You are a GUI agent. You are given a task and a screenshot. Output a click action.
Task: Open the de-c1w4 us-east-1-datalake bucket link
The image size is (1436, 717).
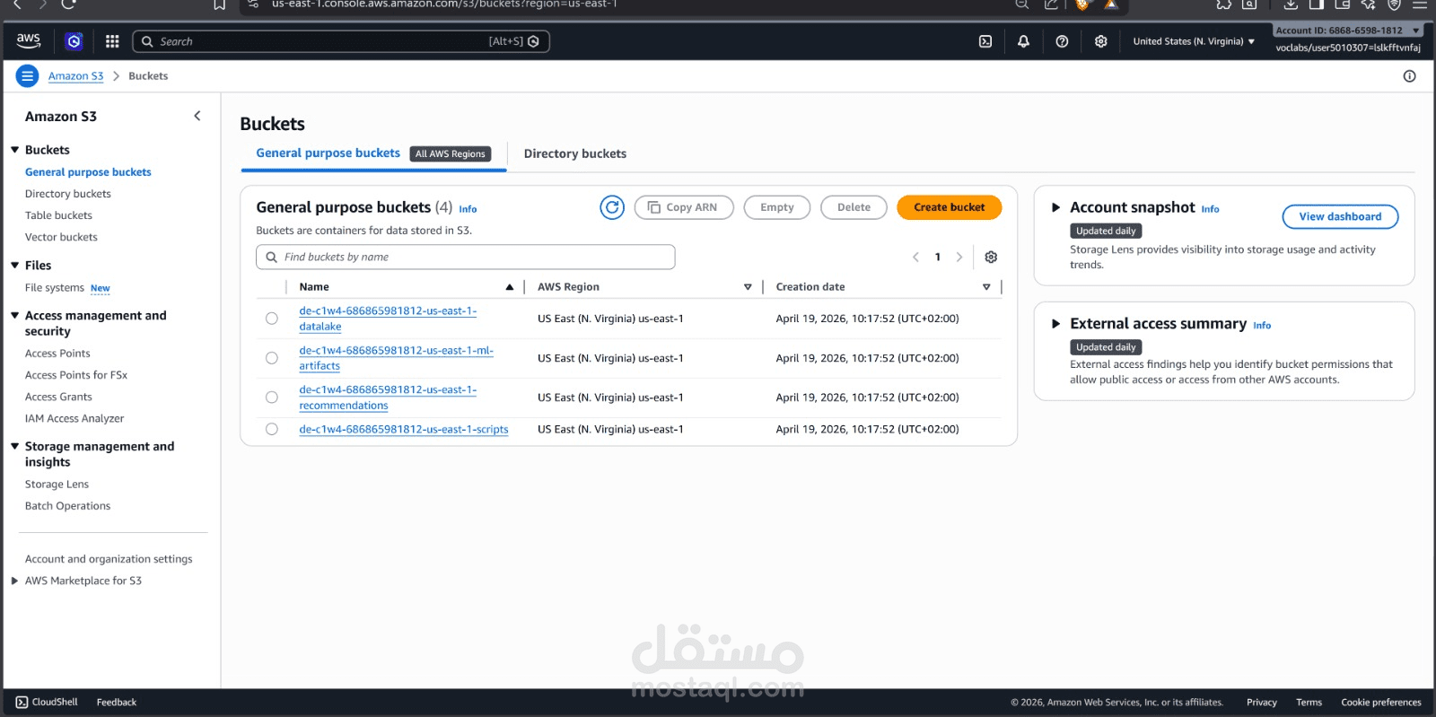click(x=388, y=319)
